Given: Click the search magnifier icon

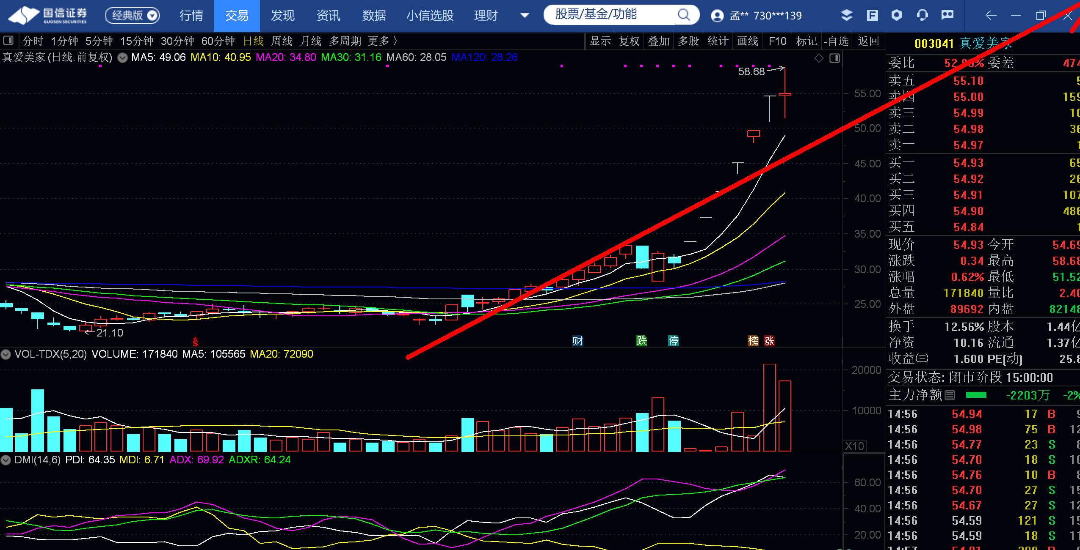Looking at the screenshot, I should 683,15.
